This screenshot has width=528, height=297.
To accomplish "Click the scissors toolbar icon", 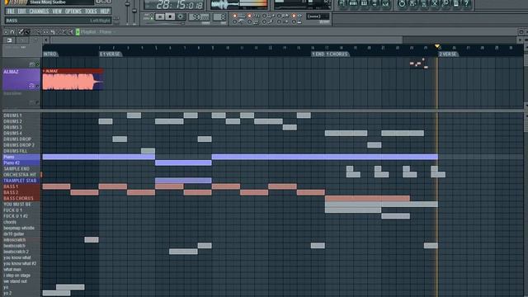I will point(435,3).
